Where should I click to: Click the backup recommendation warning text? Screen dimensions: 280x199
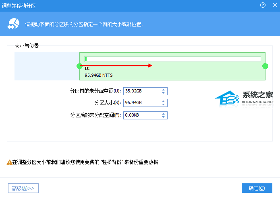pyautogui.click(x=85, y=162)
